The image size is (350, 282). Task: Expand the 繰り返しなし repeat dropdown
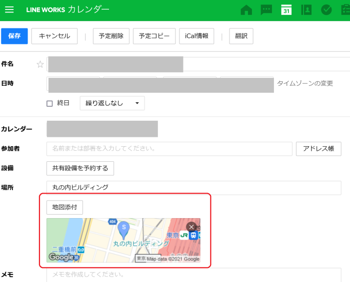112,103
